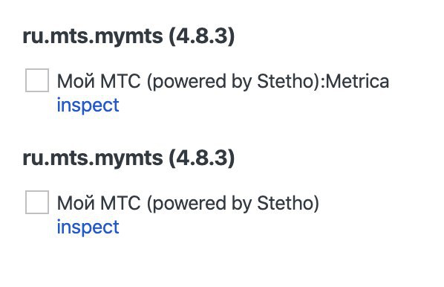The width and height of the screenshot is (444, 287).
Task: Click 'ru.mts.mymts' package name in the lower heading
Action: click(x=93, y=159)
